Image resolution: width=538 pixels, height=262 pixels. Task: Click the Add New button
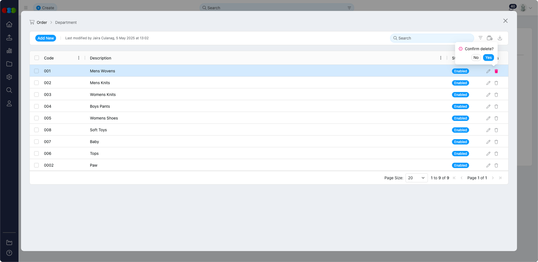46,38
